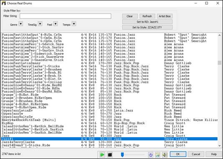The width and height of the screenshot is (223, 159).
Task: Select the highlighted Jazz#1 row
Action: (109, 139)
